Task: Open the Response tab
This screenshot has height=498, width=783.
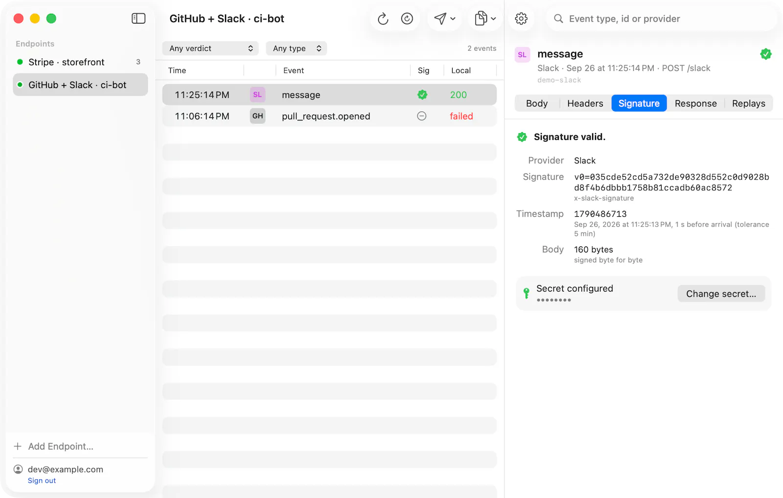Action: coord(695,103)
